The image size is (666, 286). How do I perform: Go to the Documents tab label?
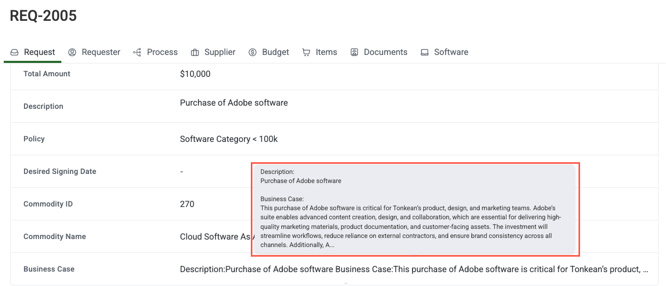click(385, 52)
